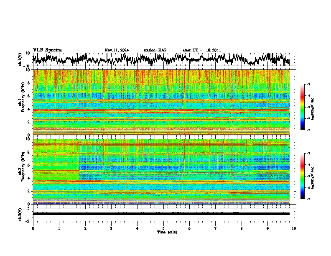This screenshot has height=256, width=331.
Task: Click the ch.1 spectrogram panel
Action: (x=161, y=102)
